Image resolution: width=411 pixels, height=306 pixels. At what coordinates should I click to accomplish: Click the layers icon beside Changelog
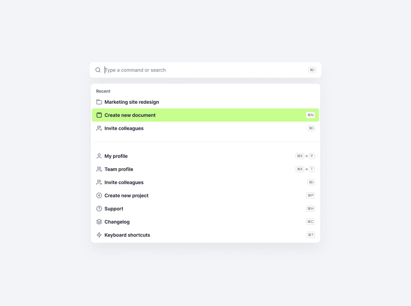coord(99,222)
